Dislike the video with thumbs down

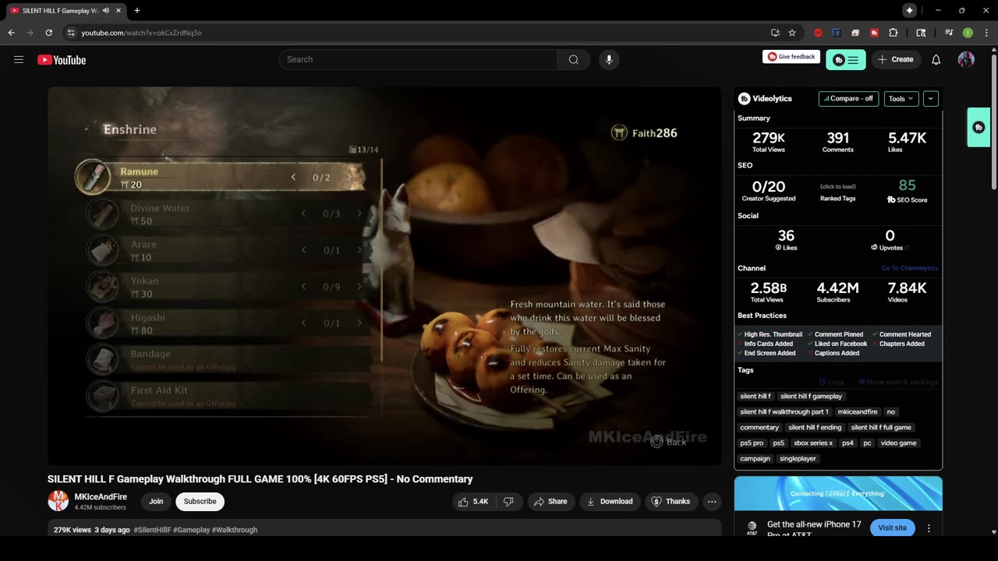508,502
